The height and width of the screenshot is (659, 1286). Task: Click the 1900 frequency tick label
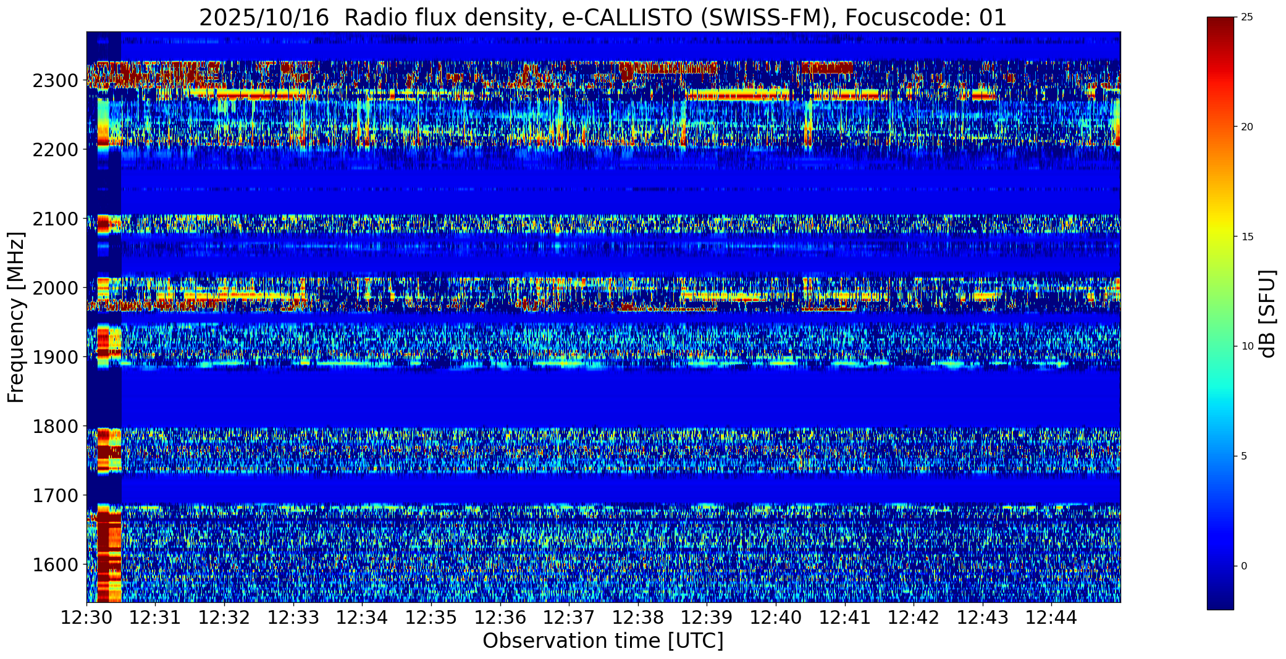(x=57, y=358)
